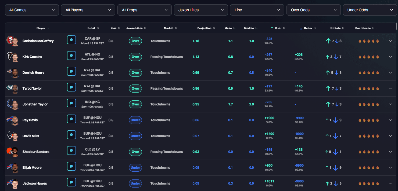This screenshot has width=398, height=191.
Task: Open chat icon for Elijah Moore
Action: [x=71, y=166]
